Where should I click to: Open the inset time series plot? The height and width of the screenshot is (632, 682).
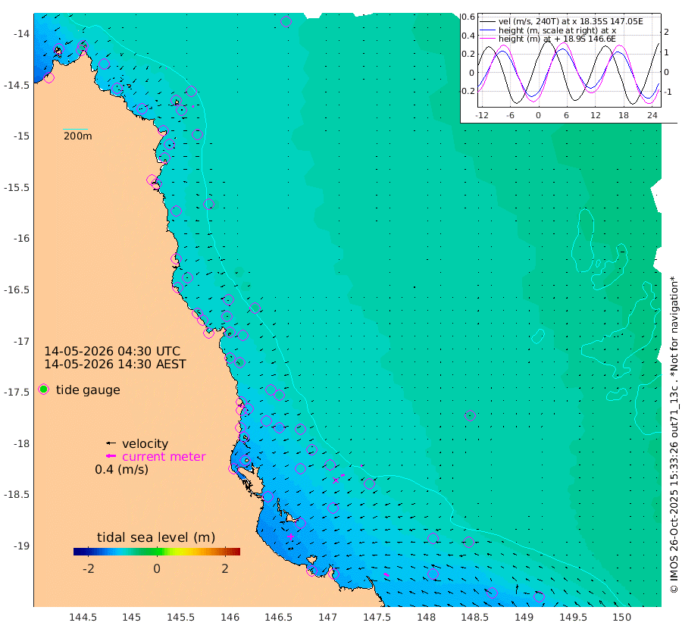pos(569,61)
